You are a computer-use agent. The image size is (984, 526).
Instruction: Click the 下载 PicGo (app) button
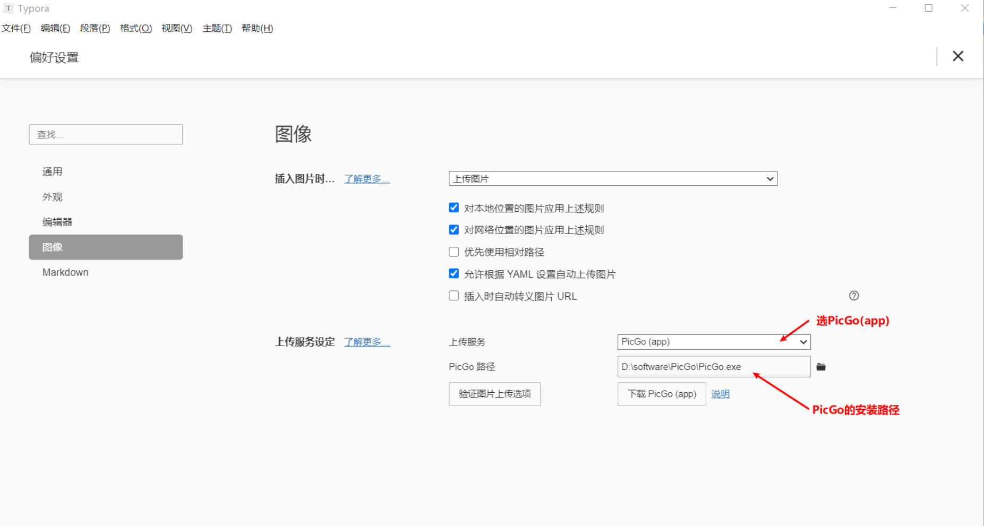click(661, 394)
